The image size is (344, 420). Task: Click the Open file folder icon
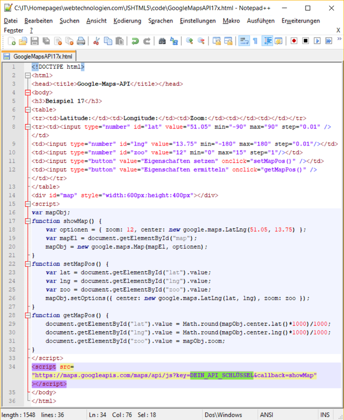pyautogui.click(x=23, y=41)
